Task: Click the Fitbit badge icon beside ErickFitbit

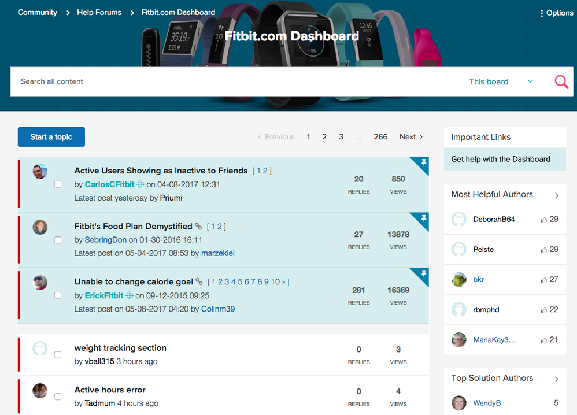Action: coord(129,295)
